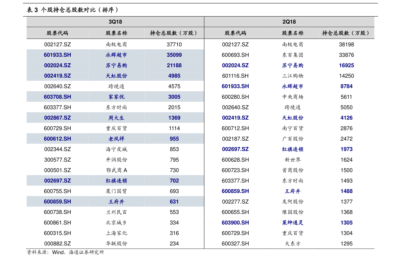Select 000882.SZ 华联股份 code
403x262 pixels.
pyautogui.click(x=57, y=243)
